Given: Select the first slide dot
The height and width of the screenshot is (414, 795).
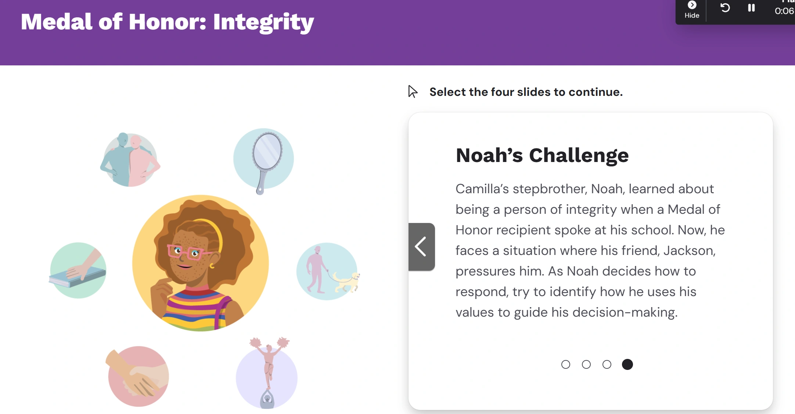Looking at the screenshot, I should tap(566, 364).
